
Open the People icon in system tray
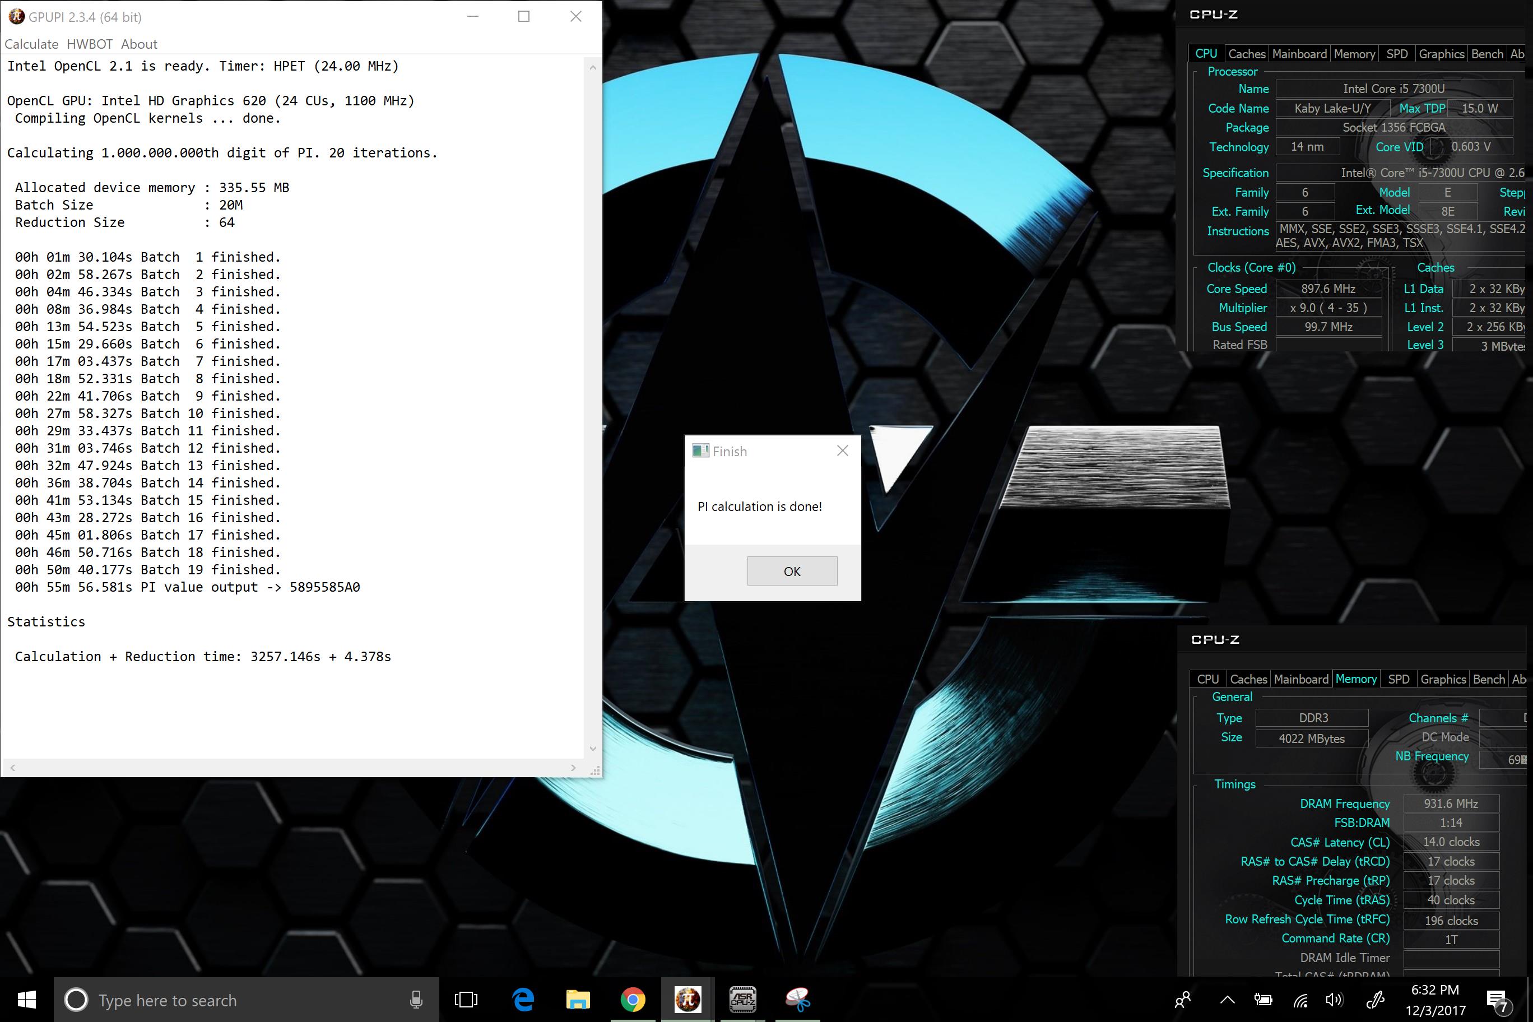(1182, 999)
